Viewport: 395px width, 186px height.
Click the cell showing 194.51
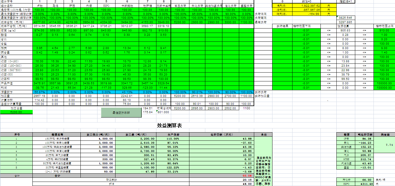148,108
